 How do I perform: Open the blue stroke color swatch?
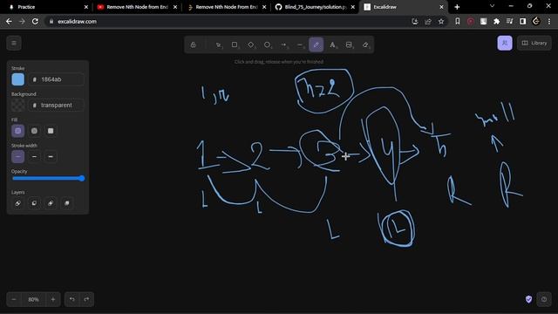click(17, 79)
